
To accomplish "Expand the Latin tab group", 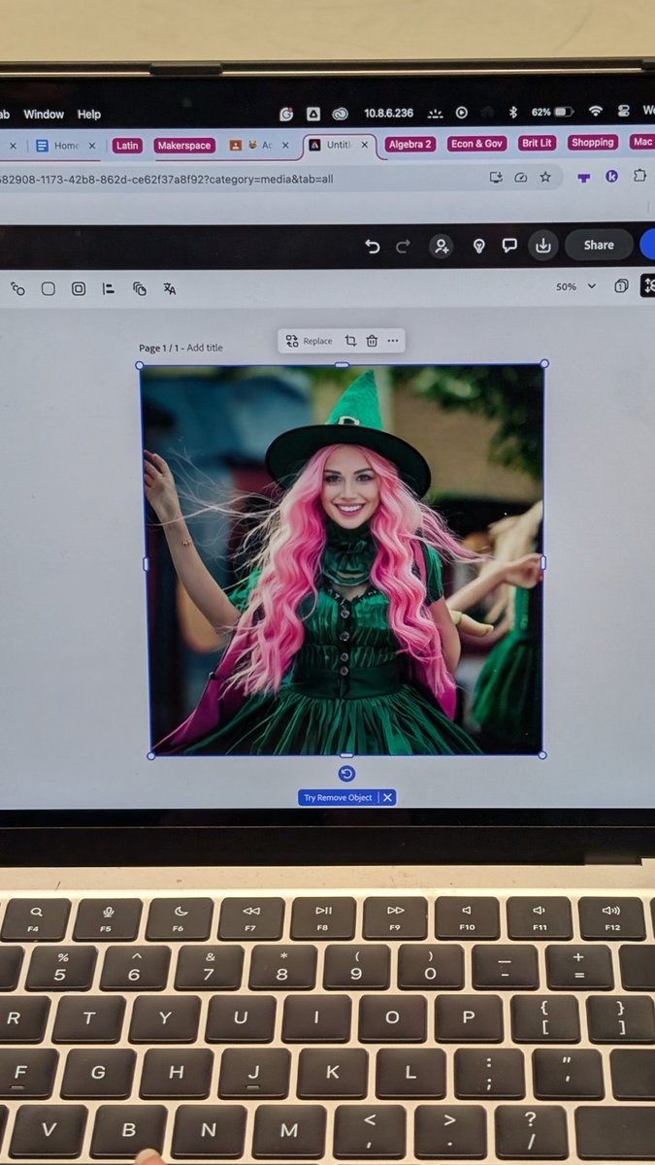I will point(127,145).
